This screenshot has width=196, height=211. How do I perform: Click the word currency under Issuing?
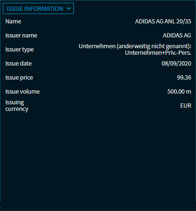click(x=17, y=109)
